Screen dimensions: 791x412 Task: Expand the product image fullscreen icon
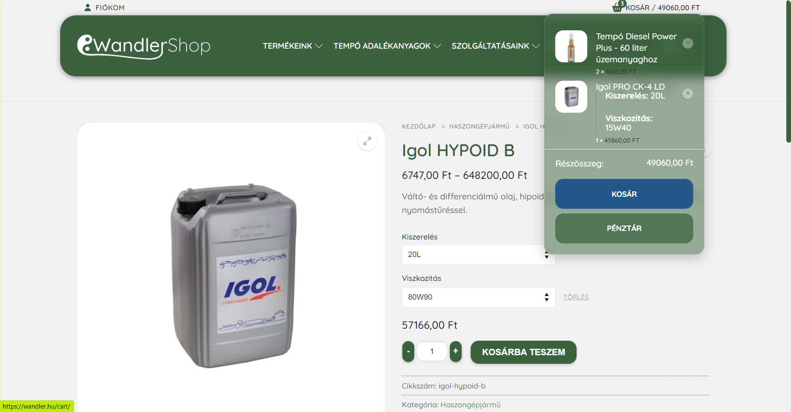pos(367,141)
